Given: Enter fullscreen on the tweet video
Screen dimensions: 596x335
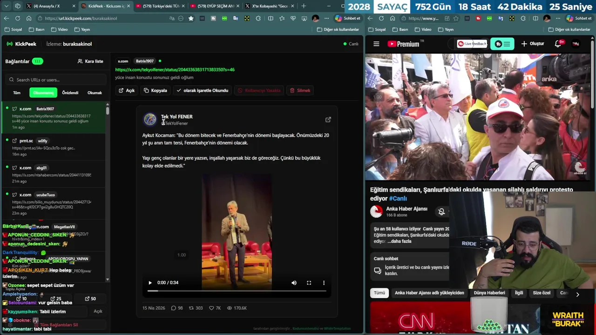Looking at the screenshot, I should pyautogui.click(x=309, y=282).
